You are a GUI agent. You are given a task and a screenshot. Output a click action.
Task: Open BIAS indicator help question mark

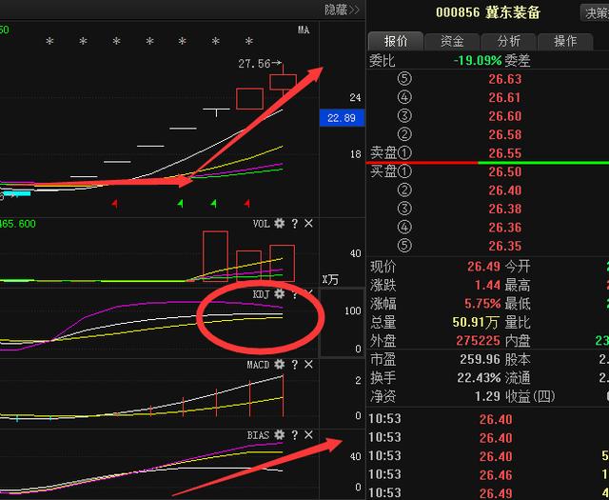pyautogui.click(x=294, y=435)
